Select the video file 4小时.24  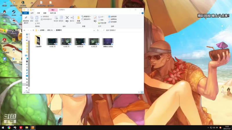pyautogui.click(x=80, y=42)
